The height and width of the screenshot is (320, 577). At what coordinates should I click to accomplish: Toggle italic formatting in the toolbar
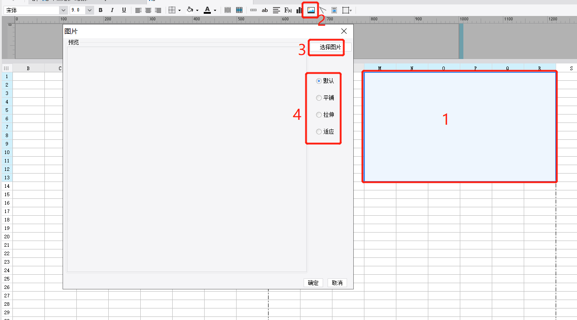[112, 10]
